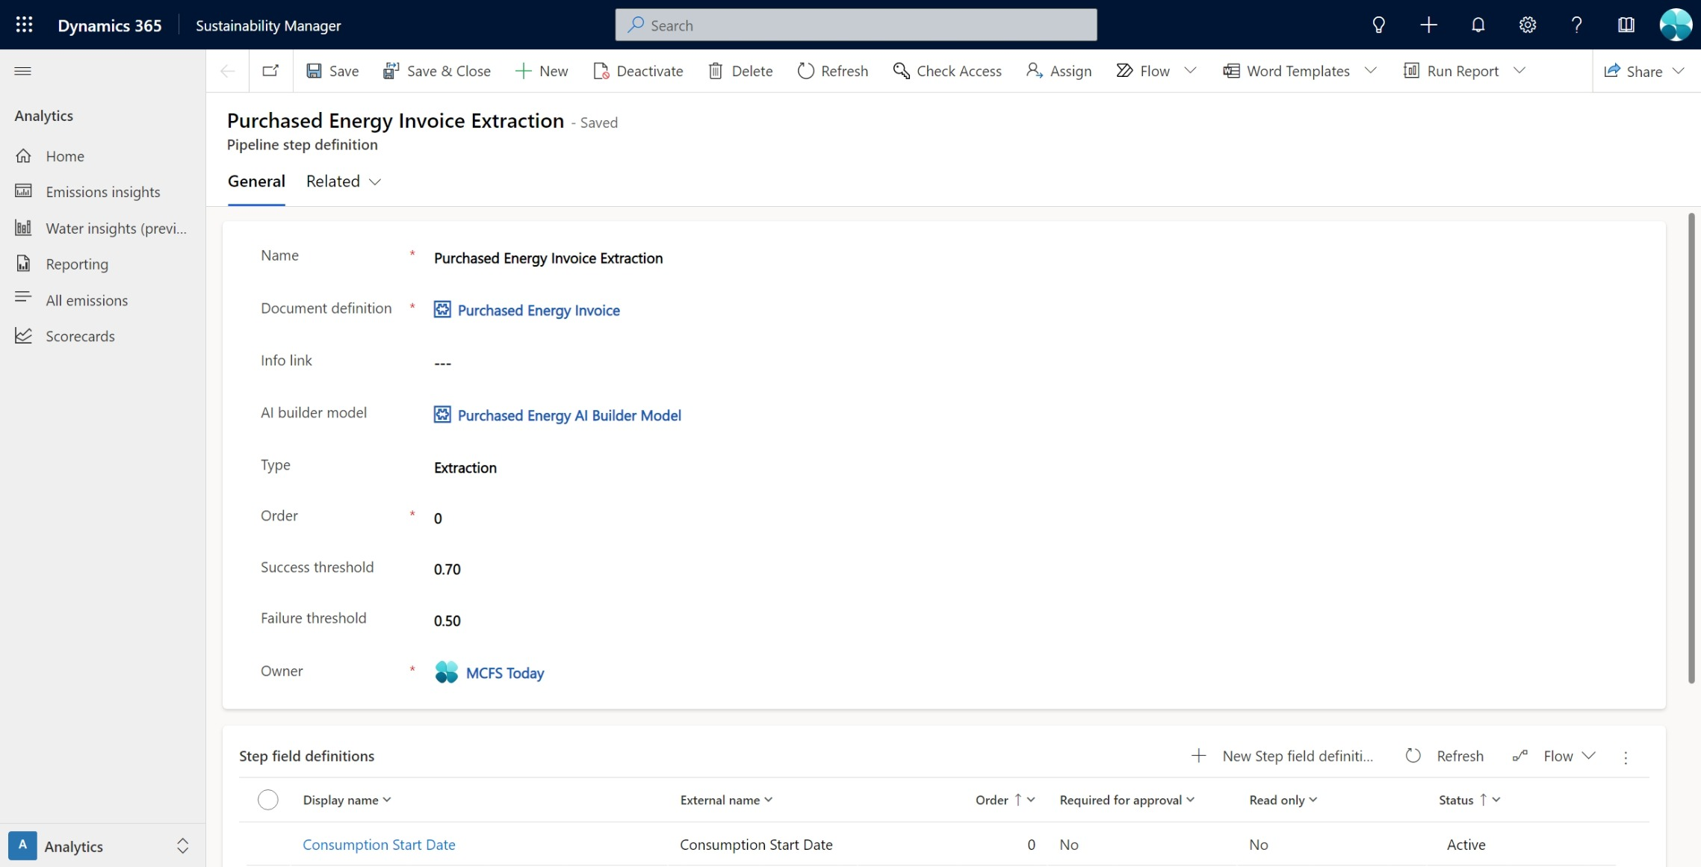Open the External name column menu

point(726,800)
